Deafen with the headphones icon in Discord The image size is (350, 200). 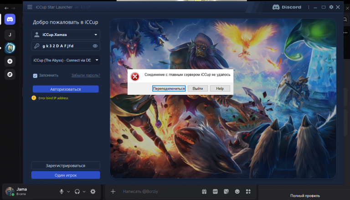pos(77,191)
